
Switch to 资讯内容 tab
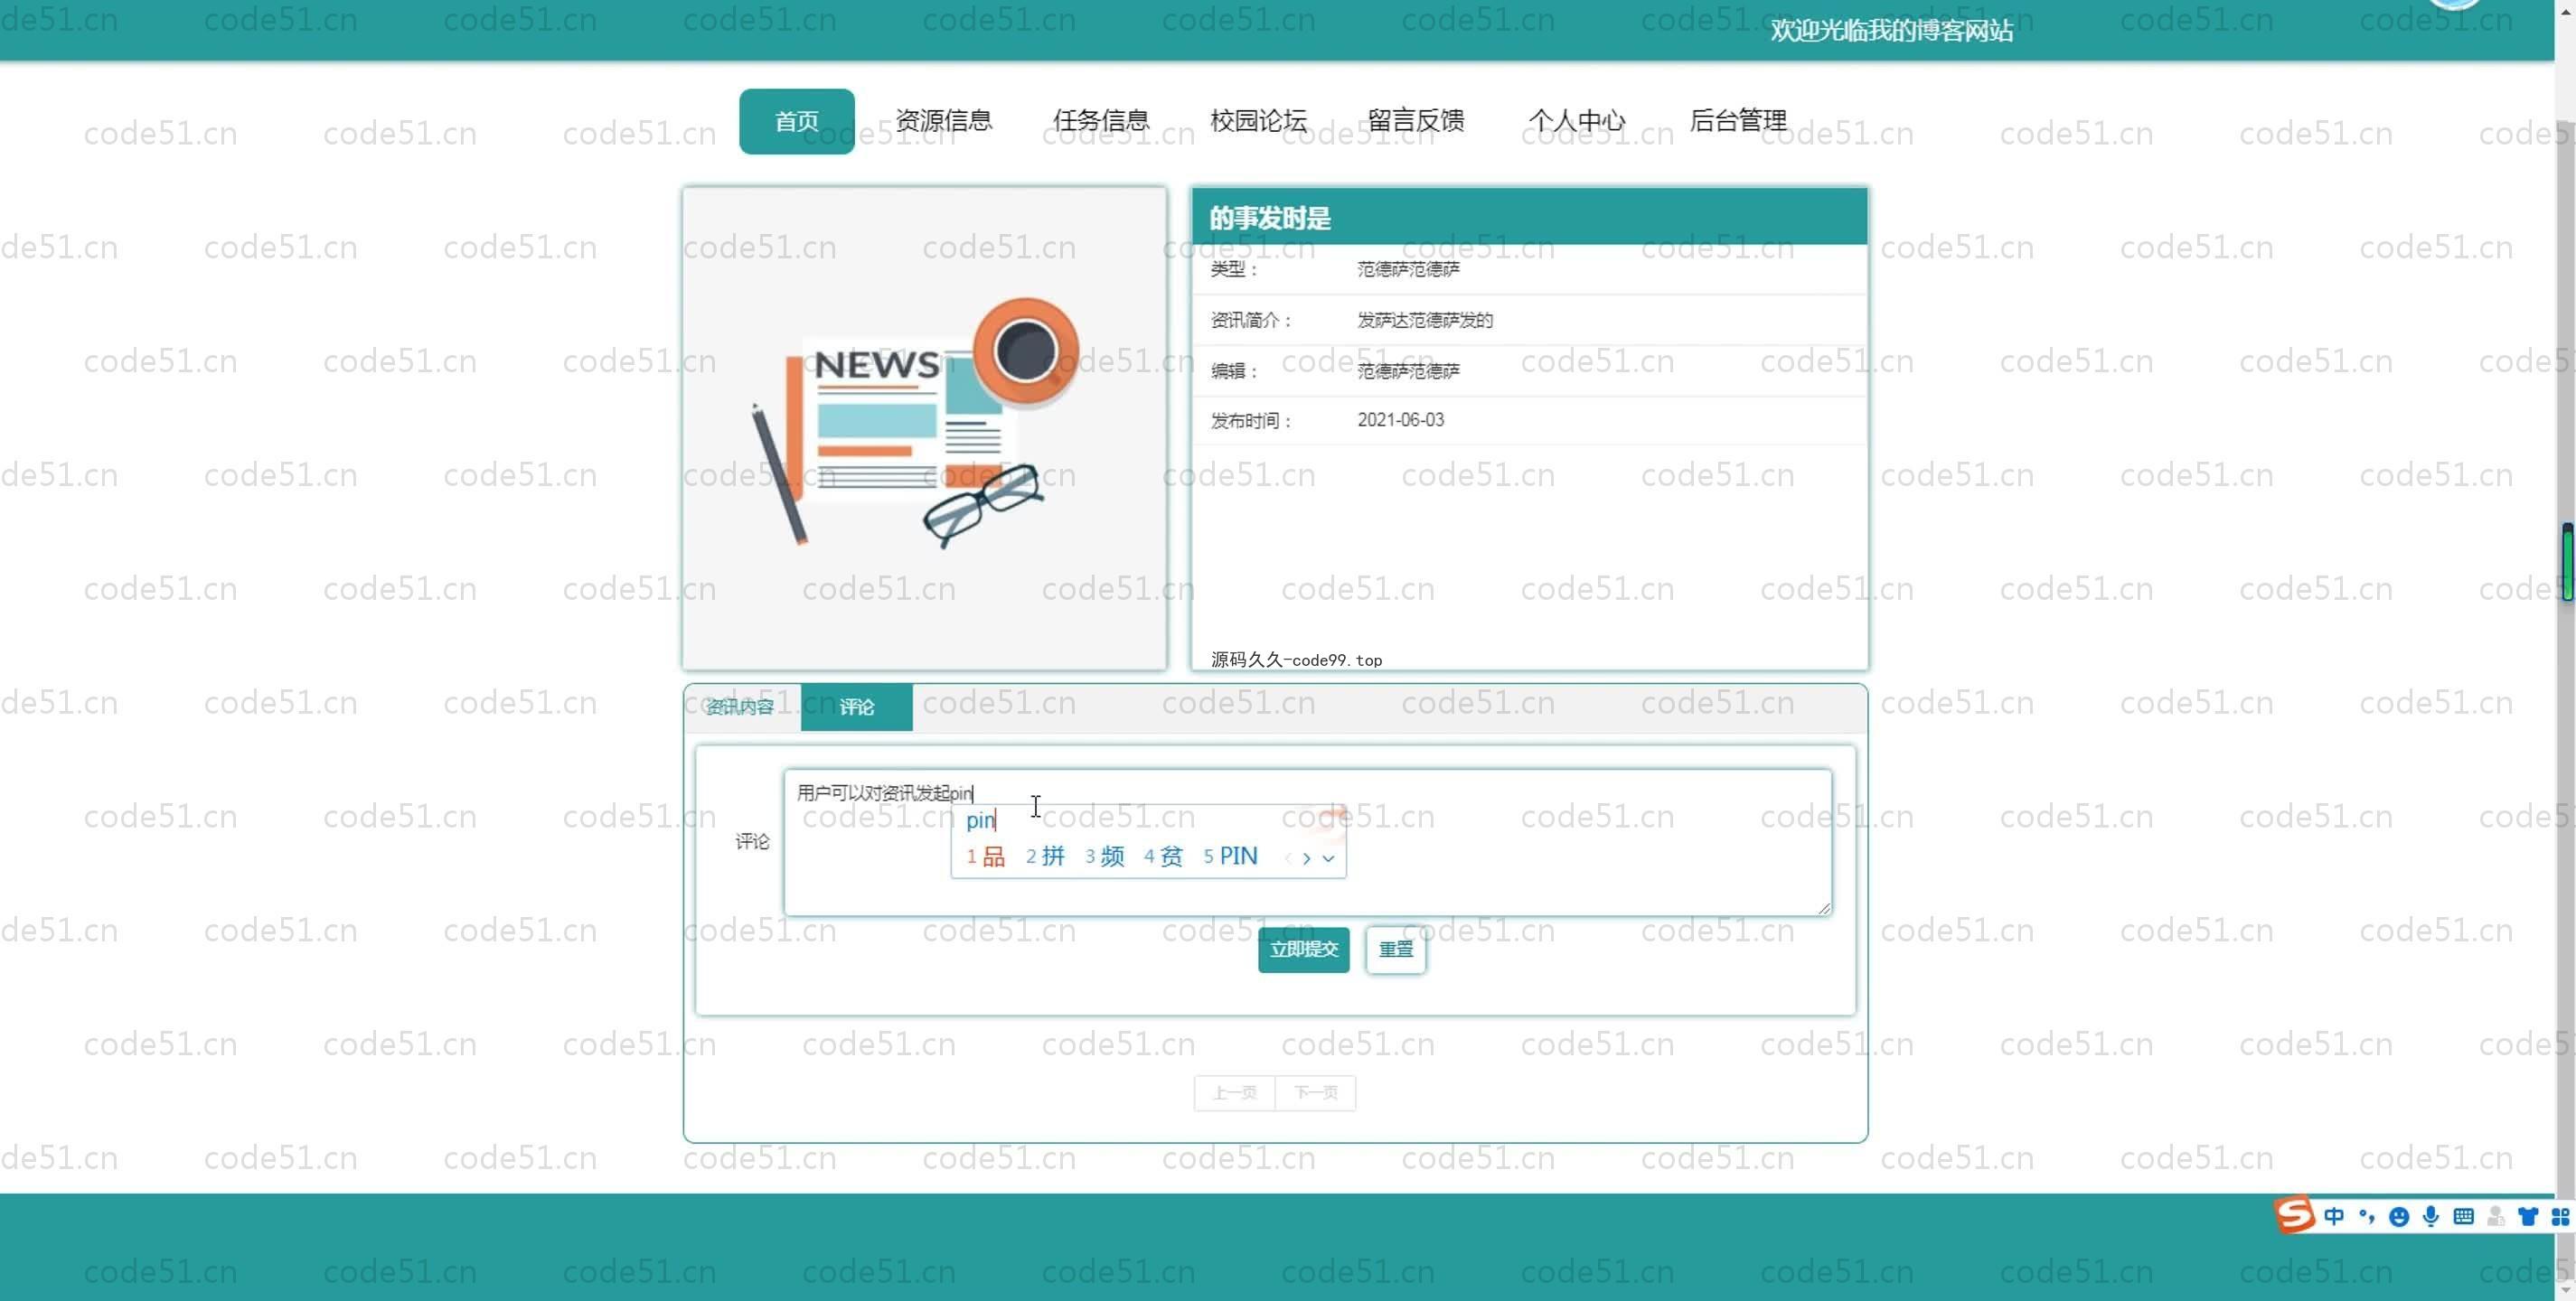pyautogui.click(x=741, y=707)
